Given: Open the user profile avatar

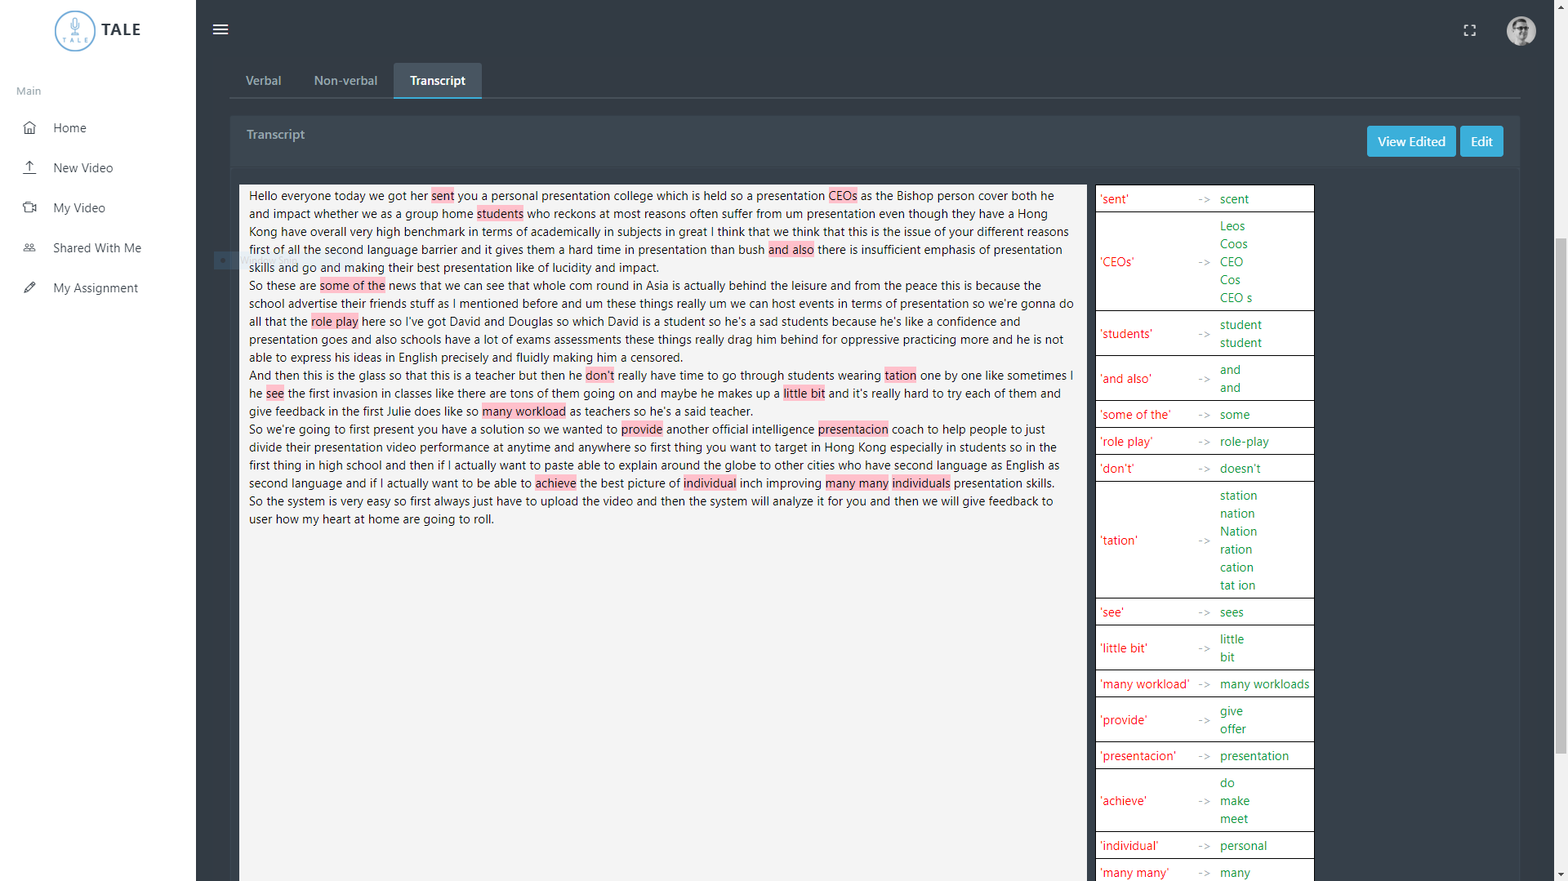Looking at the screenshot, I should (x=1520, y=31).
